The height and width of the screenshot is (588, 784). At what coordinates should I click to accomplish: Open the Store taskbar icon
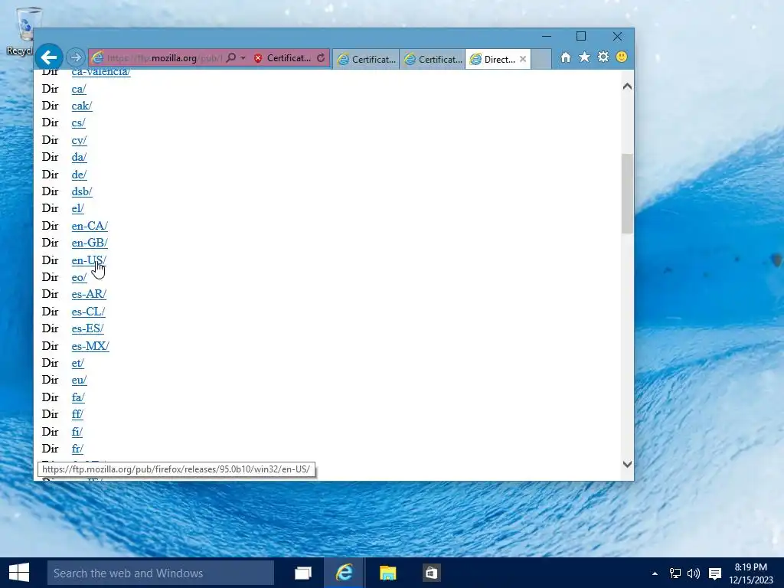click(431, 573)
